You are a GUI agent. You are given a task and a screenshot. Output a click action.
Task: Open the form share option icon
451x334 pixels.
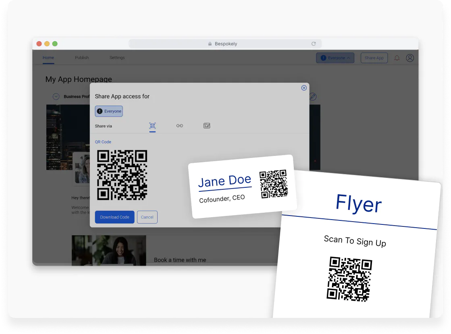coord(207,126)
